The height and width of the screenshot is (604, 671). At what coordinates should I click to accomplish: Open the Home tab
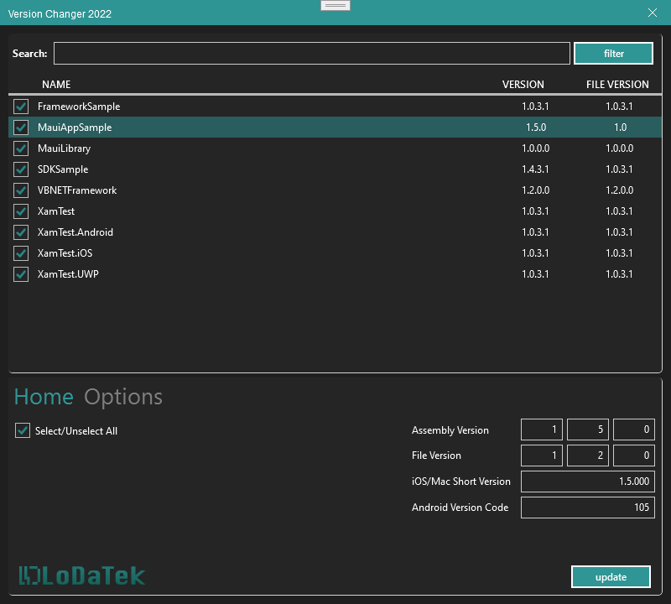point(44,397)
